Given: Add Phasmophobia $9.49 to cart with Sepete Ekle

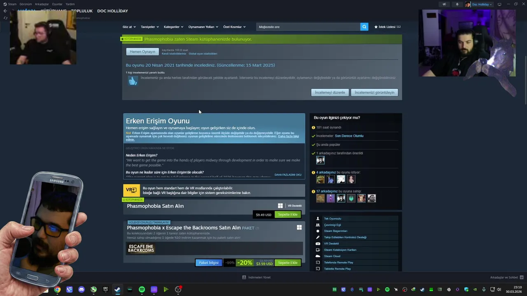Looking at the screenshot, I should point(288,215).
